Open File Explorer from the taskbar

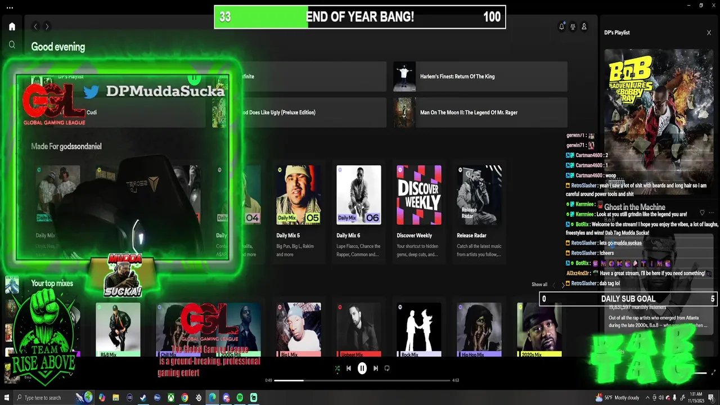116,398
